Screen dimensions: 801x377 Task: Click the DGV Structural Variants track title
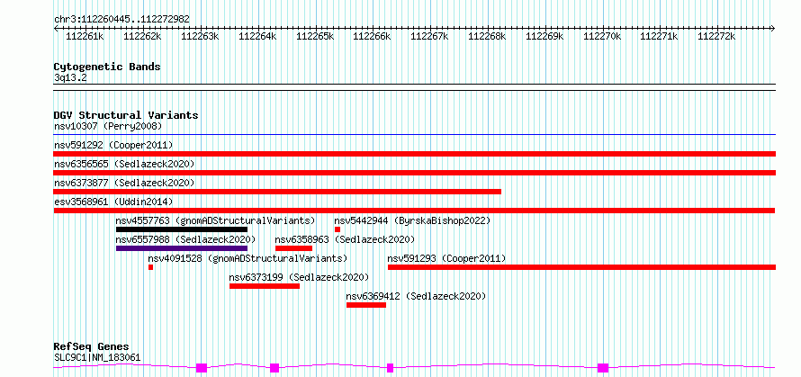pos(126,115)
